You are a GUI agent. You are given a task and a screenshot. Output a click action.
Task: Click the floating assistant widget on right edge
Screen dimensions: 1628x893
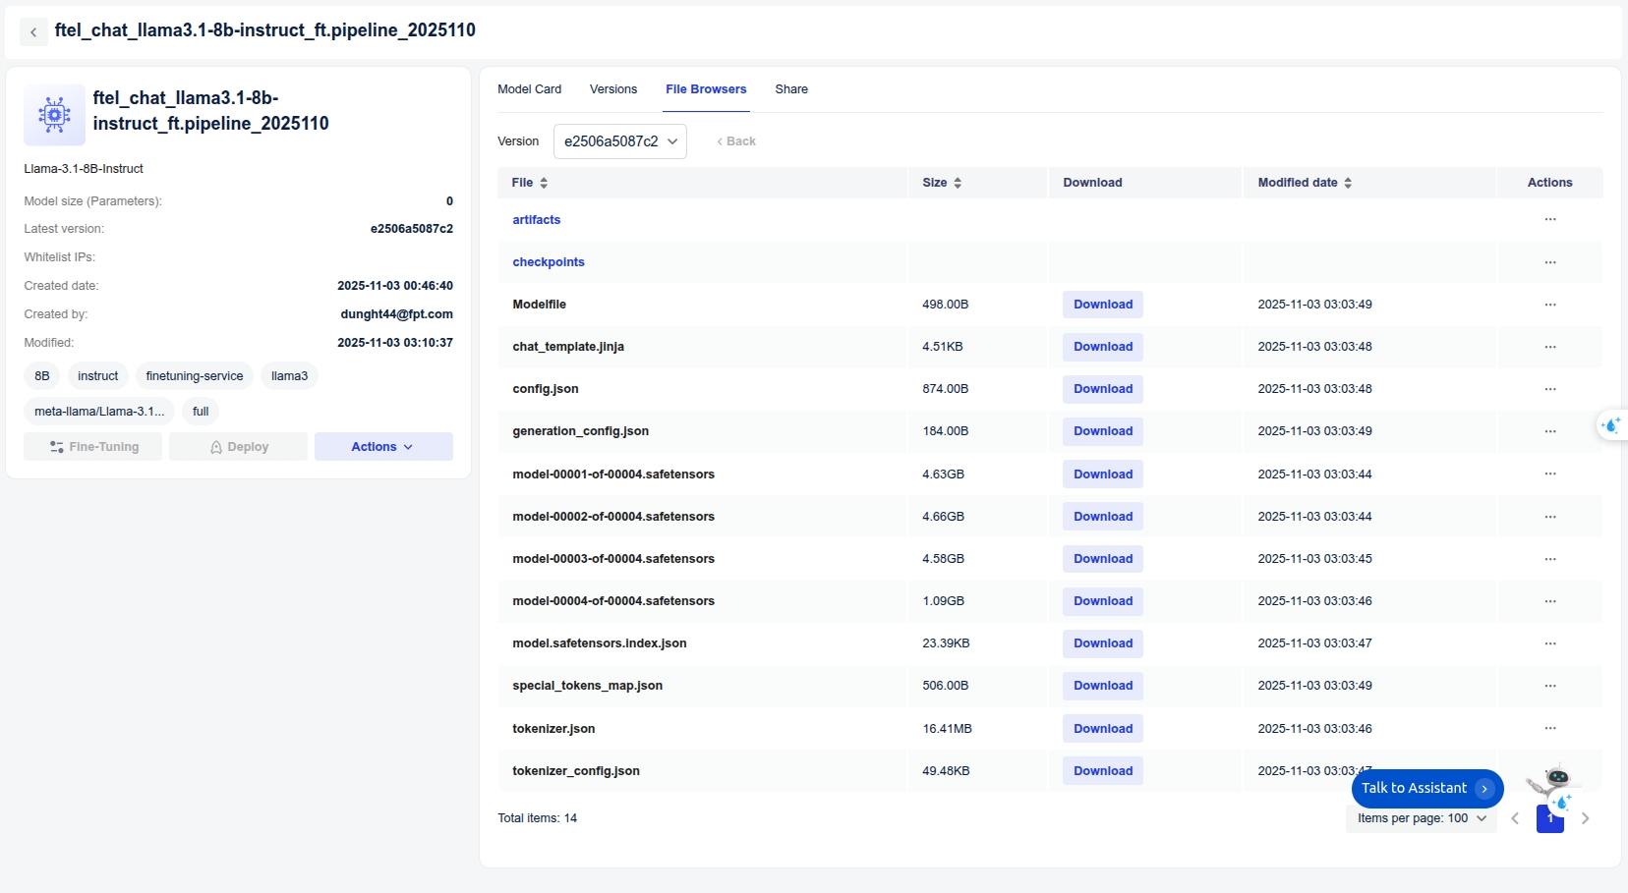pos(1611,425)
